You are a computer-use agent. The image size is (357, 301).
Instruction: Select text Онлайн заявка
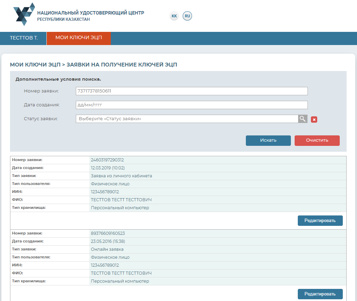tap(107, 249)
